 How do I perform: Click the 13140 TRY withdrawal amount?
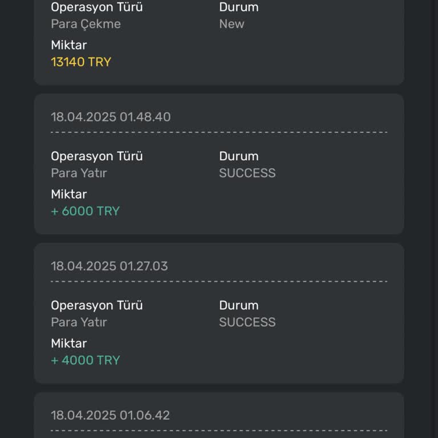tap(81, 62)
